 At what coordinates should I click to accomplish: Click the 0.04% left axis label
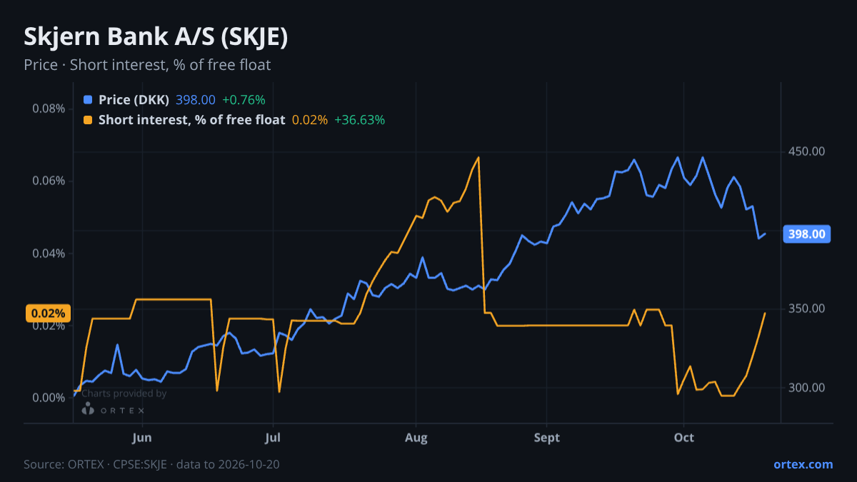point(49,253)
